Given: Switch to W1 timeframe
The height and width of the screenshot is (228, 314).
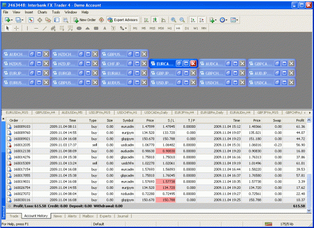Looking at the screenshot, I should click(x=195, y=29).
